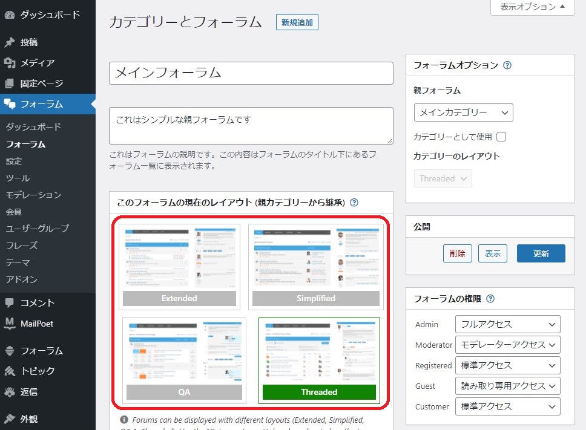Click help icon beside current layout heading
The height and width of the screenshot is (430, 586).
[x=354, y=203]
